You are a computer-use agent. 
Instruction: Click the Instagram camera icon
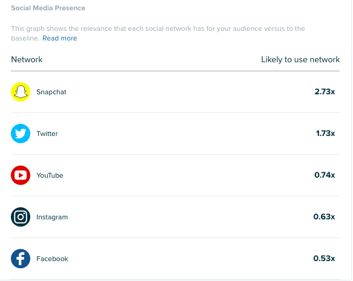[x=21, y=217]
